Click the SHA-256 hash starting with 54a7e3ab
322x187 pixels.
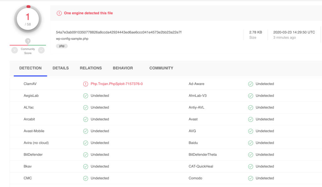(x=119, y=32)
